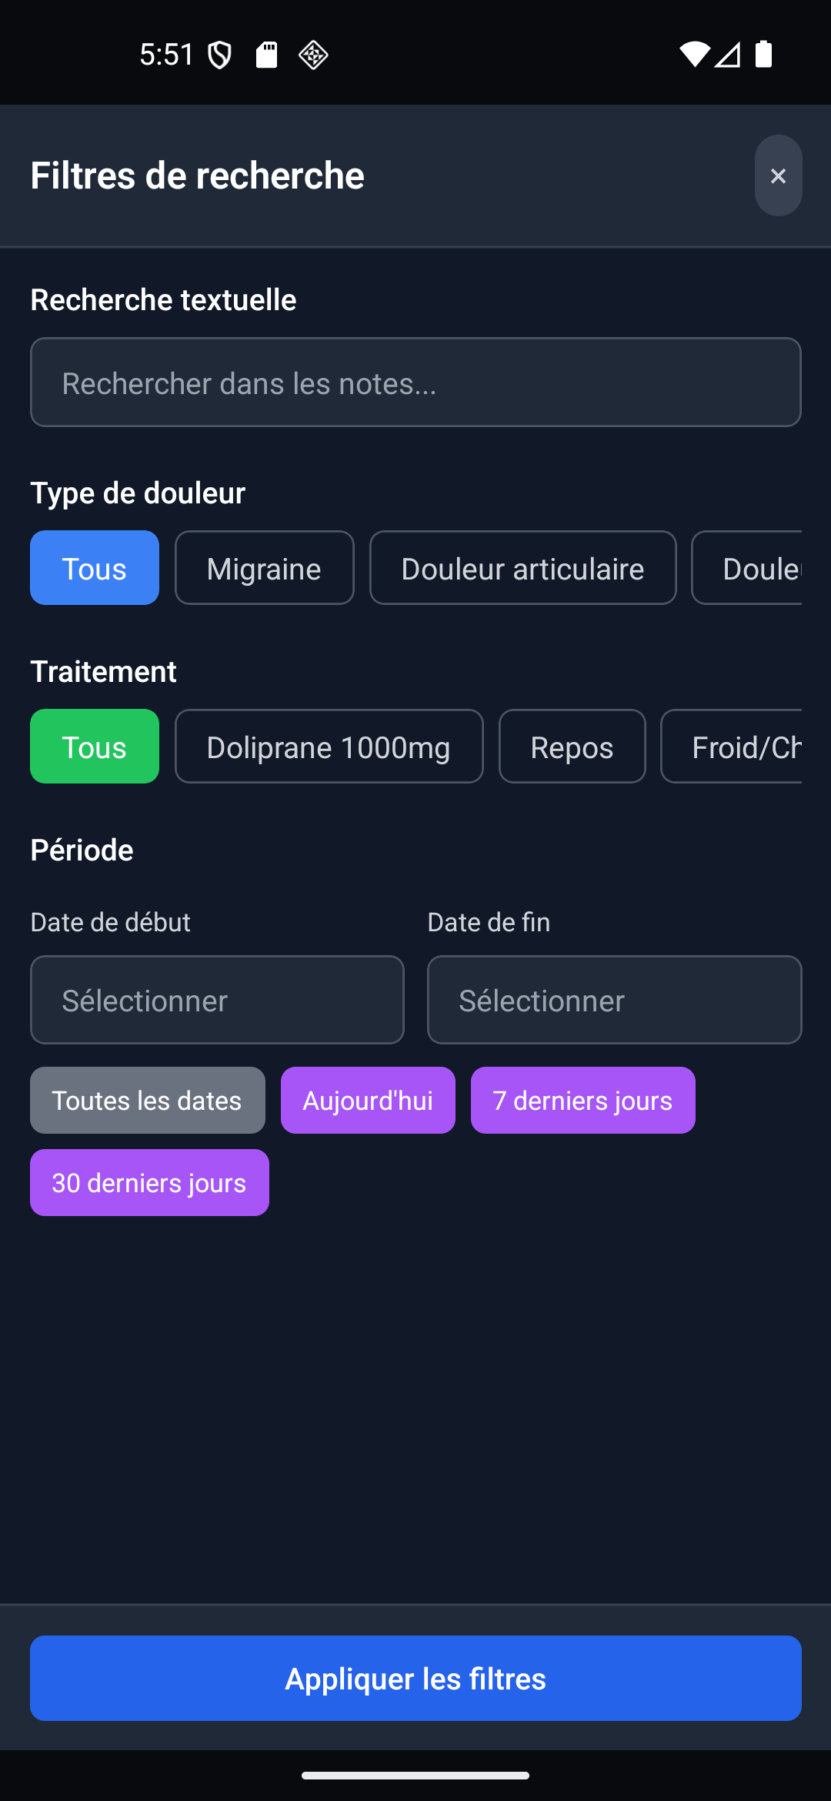Select the 30 derniers jours period
Image resolution: width=831 pixels, height=1801 pixels.
pyautogui.click(x=149, y=1182)
